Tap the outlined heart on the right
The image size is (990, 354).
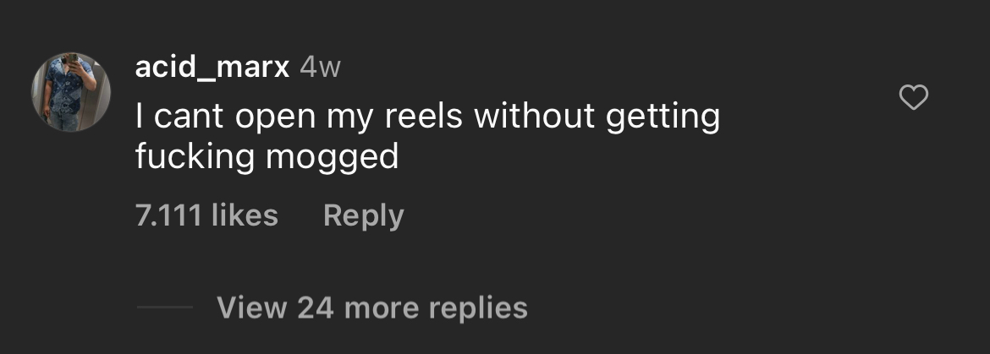pos(913,98)
